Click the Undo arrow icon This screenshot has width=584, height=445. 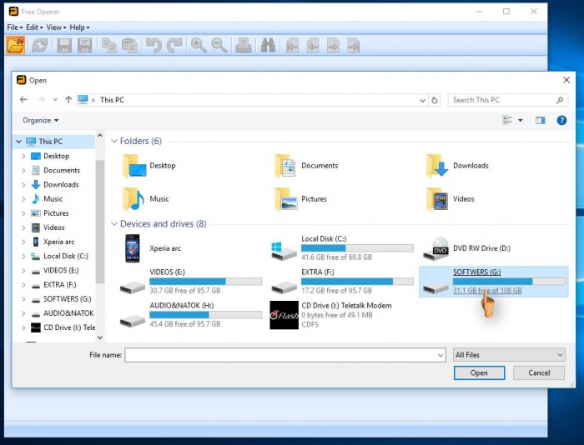click(x=154, y=45)
